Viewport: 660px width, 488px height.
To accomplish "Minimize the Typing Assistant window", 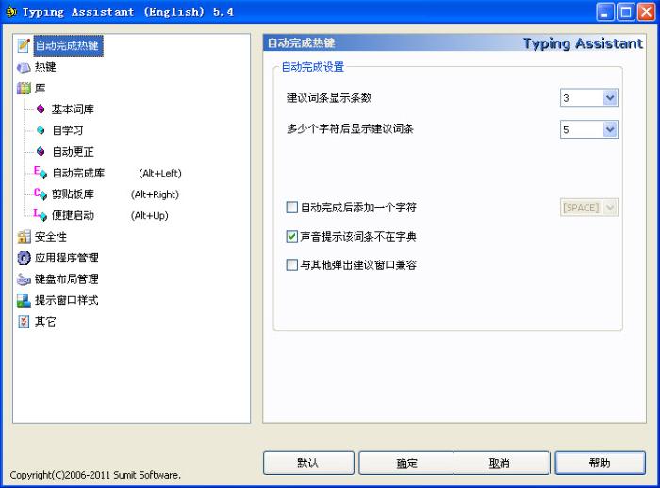I will [605, 12].
